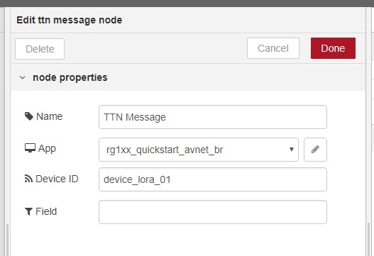Click inside the empty Field input
The image size is (374, 256).
[x=213, y=212]
